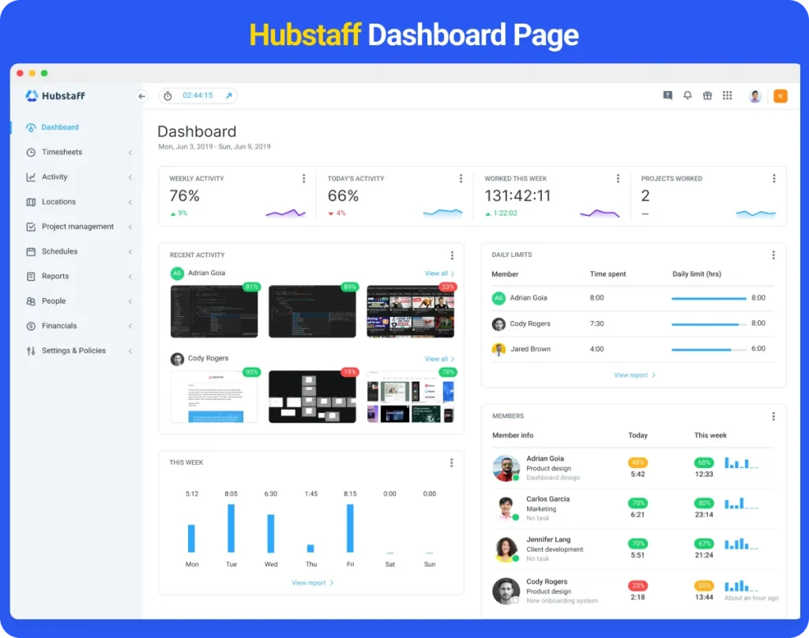This screenshot has height=638, width=809.
Task: Click the Settings & Policies sliders icon
Action: point(31,350)
